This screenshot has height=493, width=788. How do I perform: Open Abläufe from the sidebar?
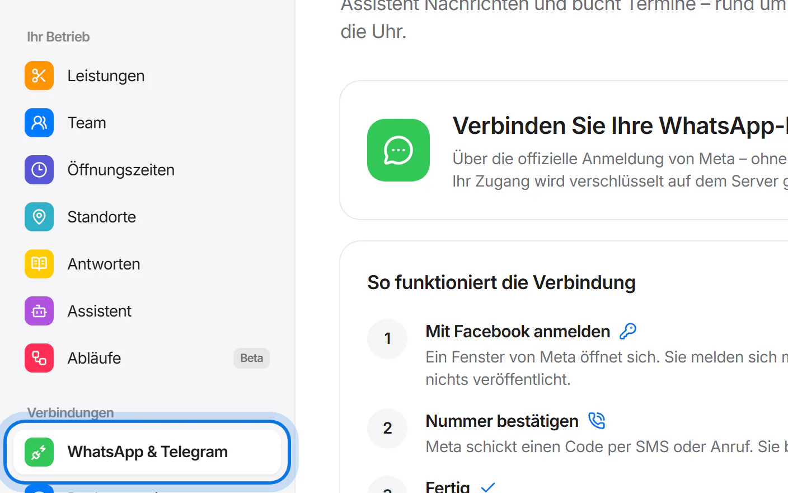pyautogui.click(x=147, y=358)
